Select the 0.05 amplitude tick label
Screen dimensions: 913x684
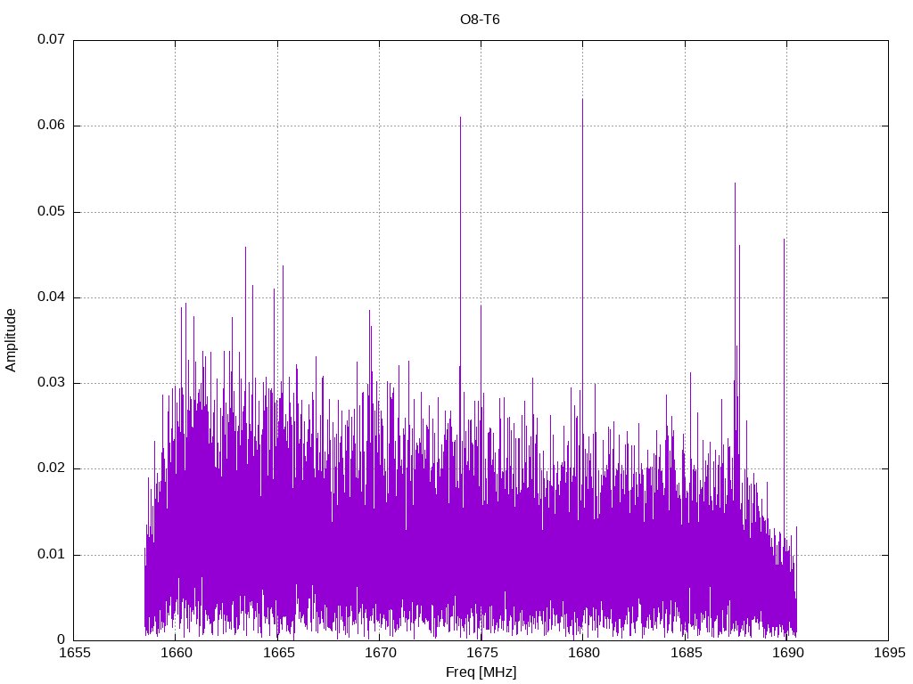tap(51, 212)
